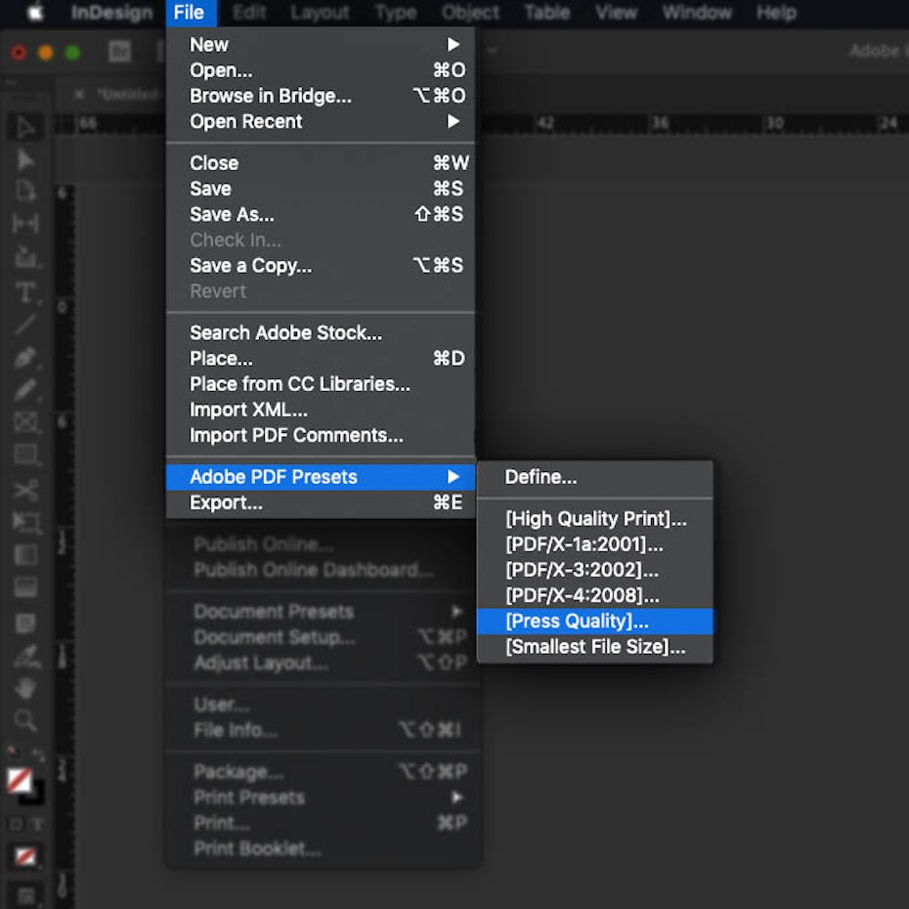Choose the Press Quality preset
Image resolution: width=909 pixels, height=909 pixels.
577,622
